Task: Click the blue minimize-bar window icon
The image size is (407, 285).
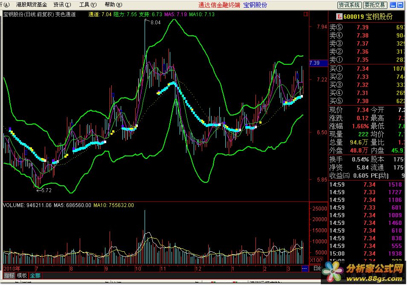Action: [x=393, y=5]
